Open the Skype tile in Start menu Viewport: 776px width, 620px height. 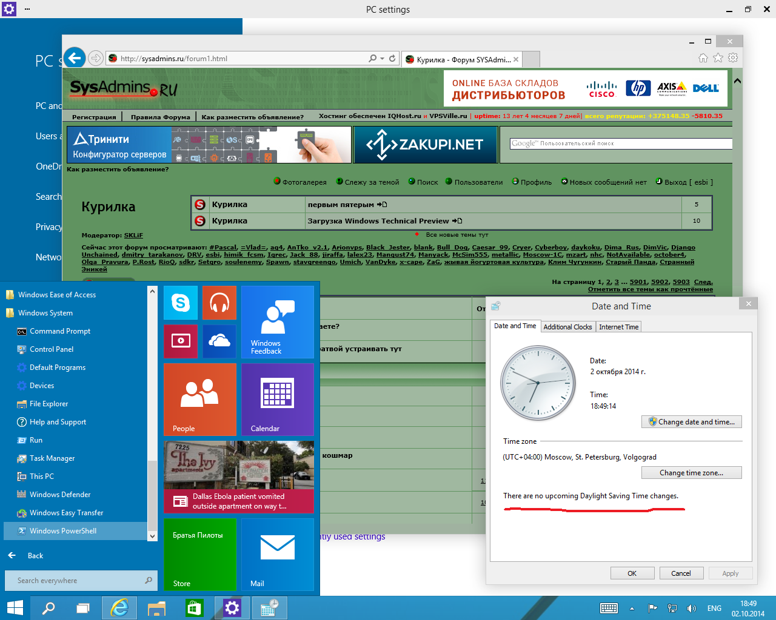tap(181, 303)
